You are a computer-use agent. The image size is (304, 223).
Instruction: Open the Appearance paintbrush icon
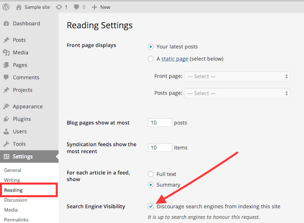point(6,107)
